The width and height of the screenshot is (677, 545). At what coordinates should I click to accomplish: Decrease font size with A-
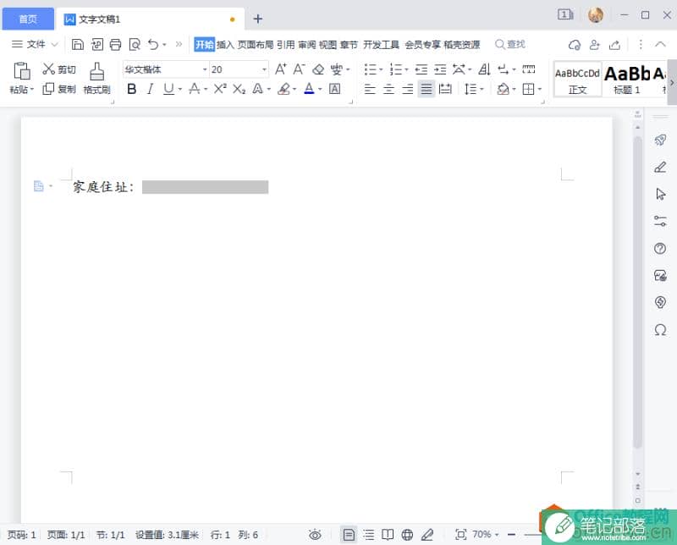[300, 69]
